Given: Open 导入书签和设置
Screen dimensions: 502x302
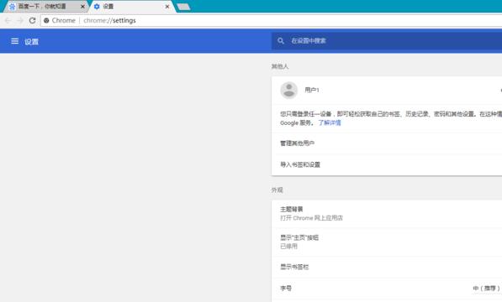Looking at the screenshot, I should 387,164.
